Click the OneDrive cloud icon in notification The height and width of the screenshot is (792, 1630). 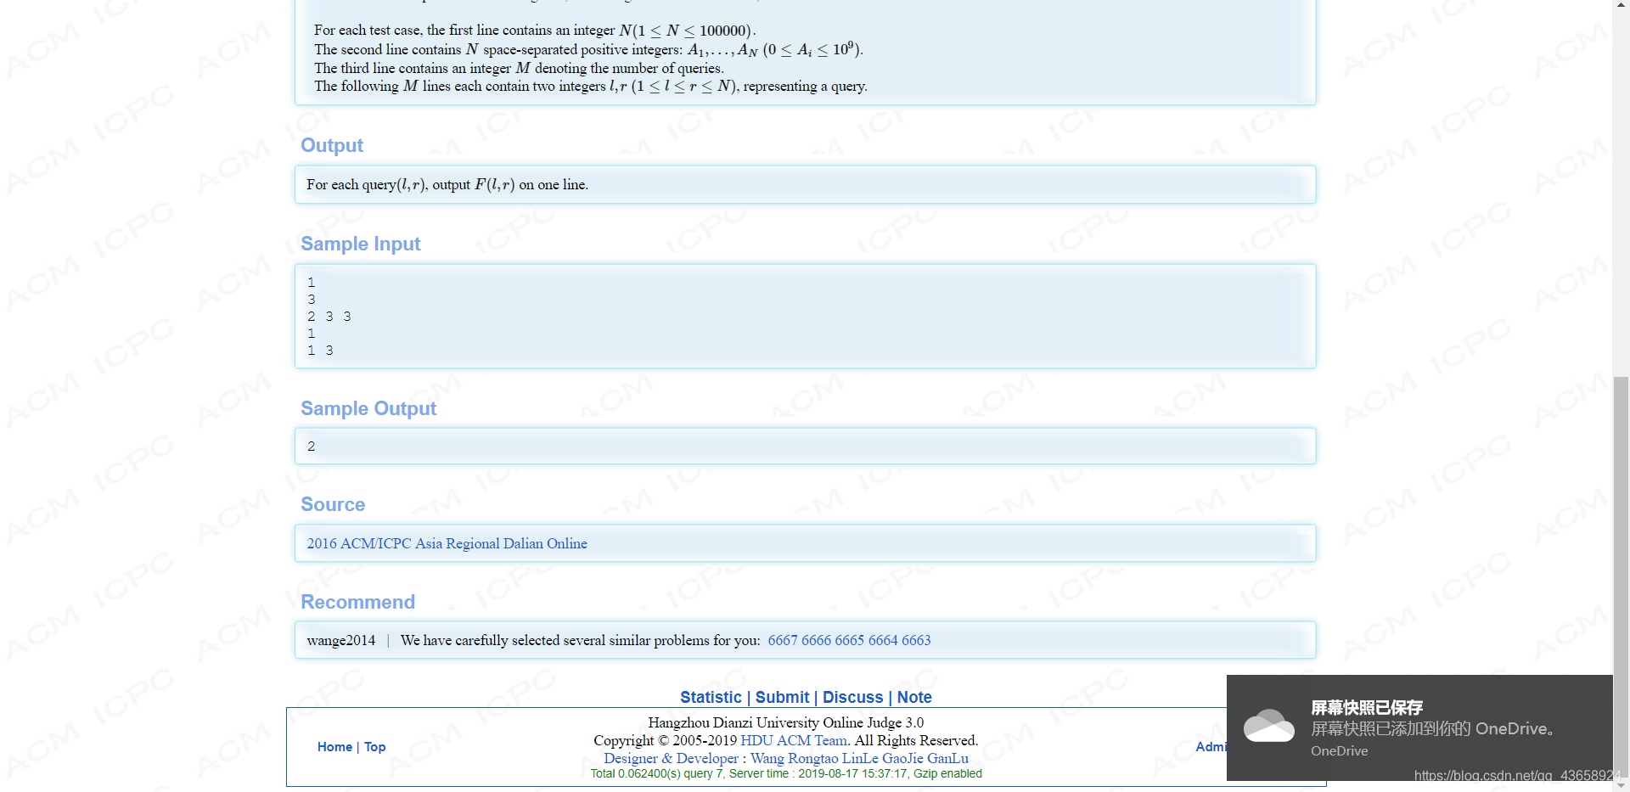pos(1268,726)
